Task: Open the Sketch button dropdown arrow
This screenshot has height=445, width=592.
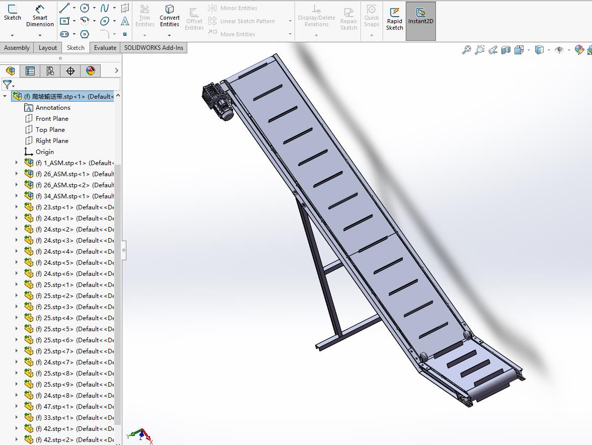Action: pos(12,35)
